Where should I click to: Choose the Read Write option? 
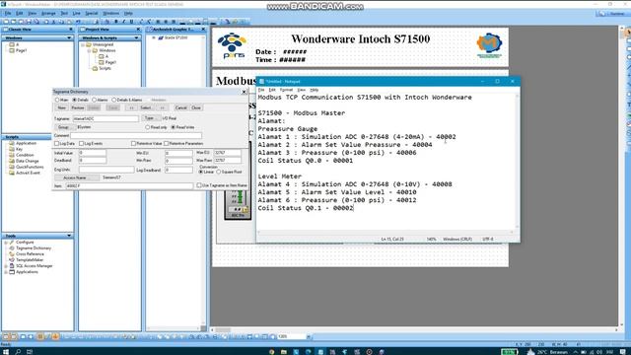[174, 127]
